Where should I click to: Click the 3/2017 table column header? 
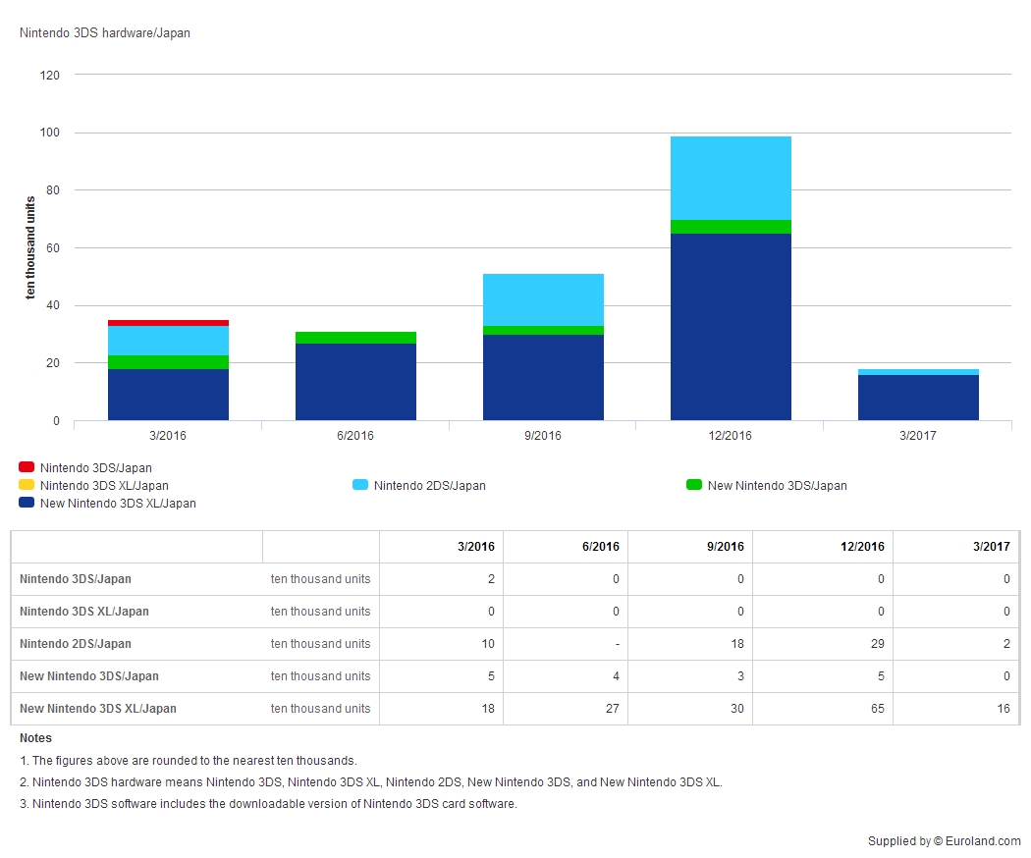click(992, 547)
